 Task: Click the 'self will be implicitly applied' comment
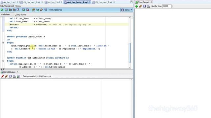click(70, 25)
